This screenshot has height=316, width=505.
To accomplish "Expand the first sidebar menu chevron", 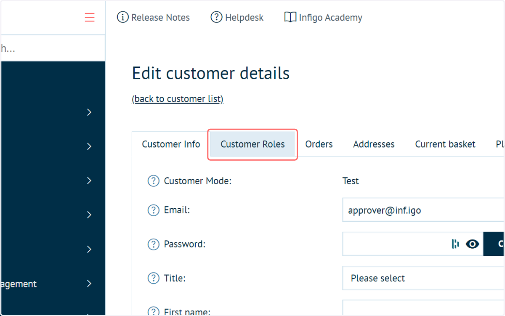I will (x=89, y=112).
